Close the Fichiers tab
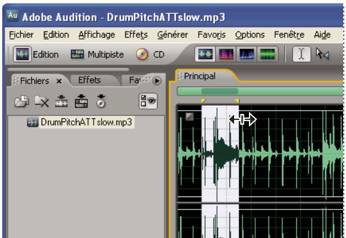 click(59, 82)
